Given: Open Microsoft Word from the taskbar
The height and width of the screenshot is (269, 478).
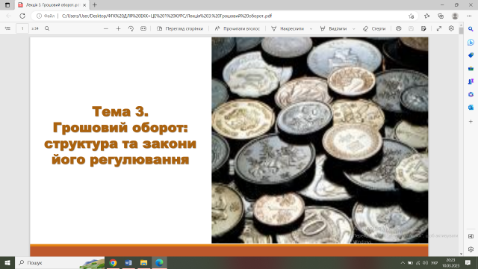Looking at the screenshot, I should [x=128, y=262].
